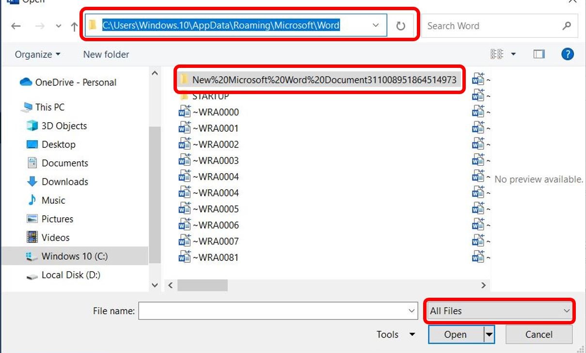
Task: Click the Back navigation arrow
Action: 16,26
